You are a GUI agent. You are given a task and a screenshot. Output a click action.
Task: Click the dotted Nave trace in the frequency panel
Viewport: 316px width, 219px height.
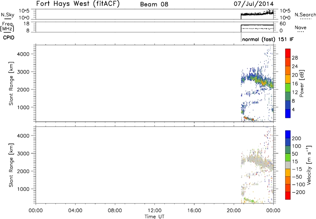pyautogui.click(x=257, y=28)
